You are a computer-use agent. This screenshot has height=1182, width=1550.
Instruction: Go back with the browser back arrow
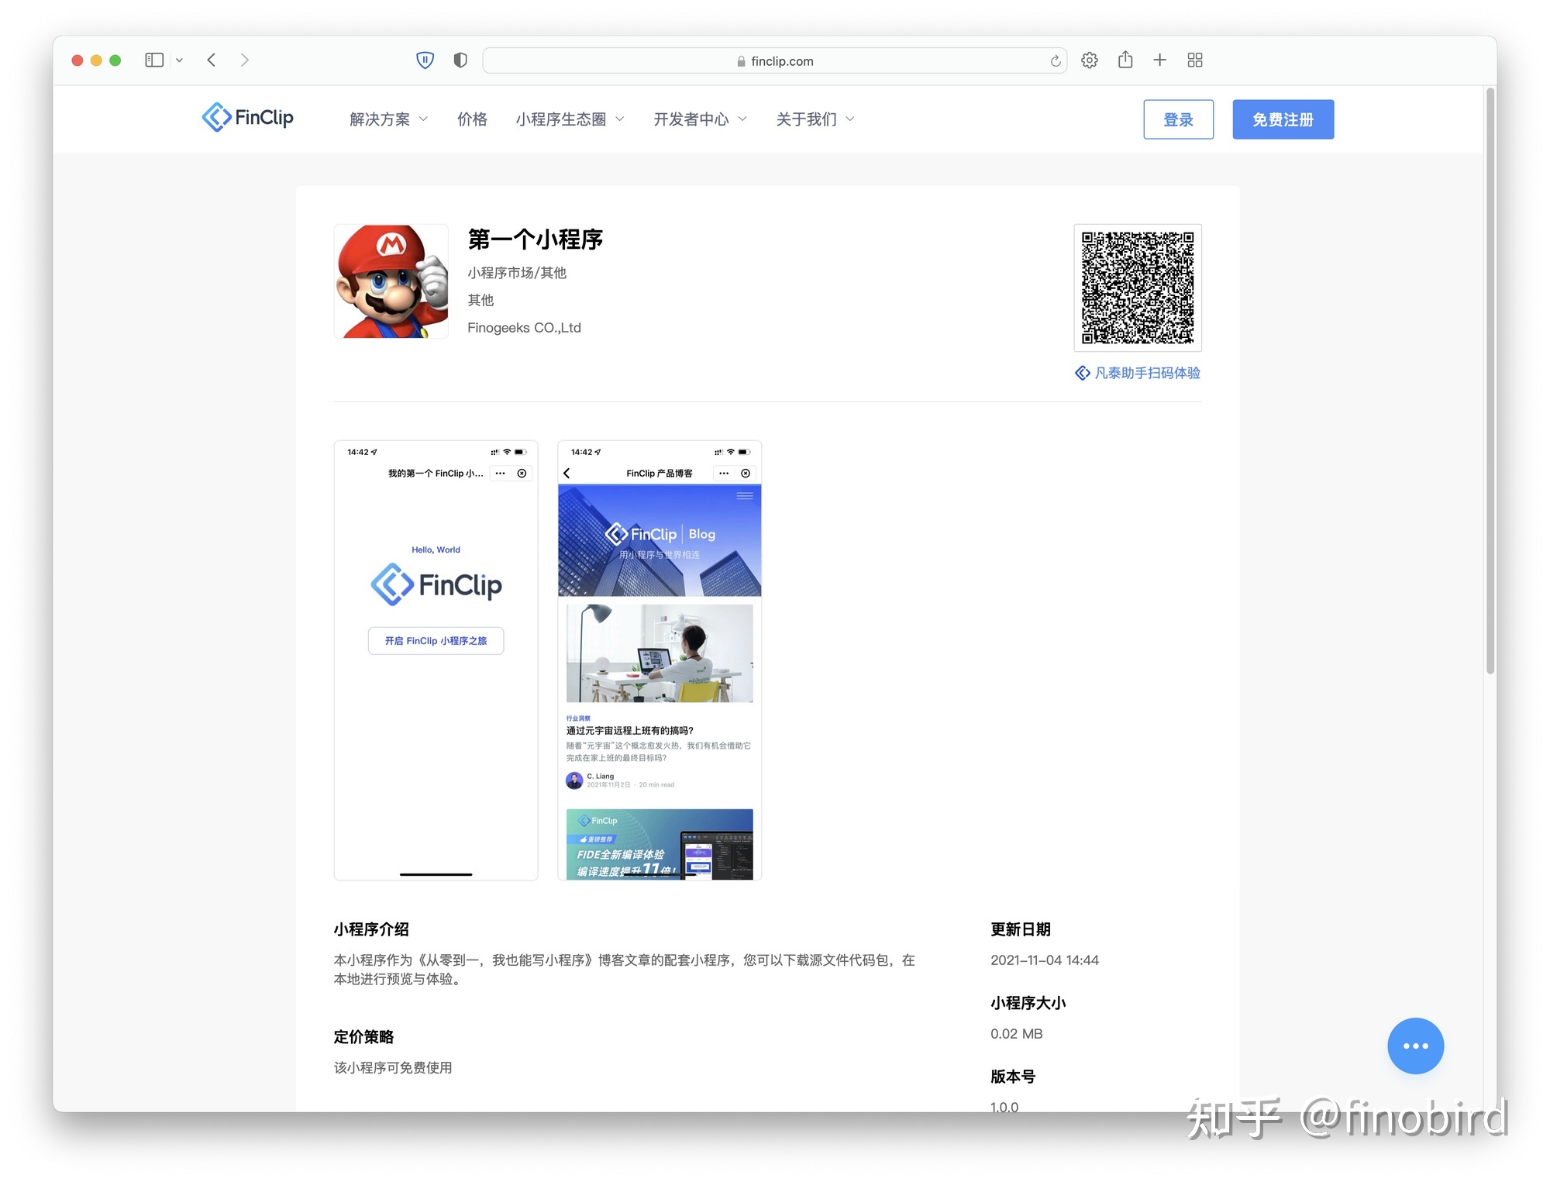pos(212,60)
